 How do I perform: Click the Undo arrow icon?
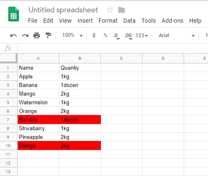(14, 35)
